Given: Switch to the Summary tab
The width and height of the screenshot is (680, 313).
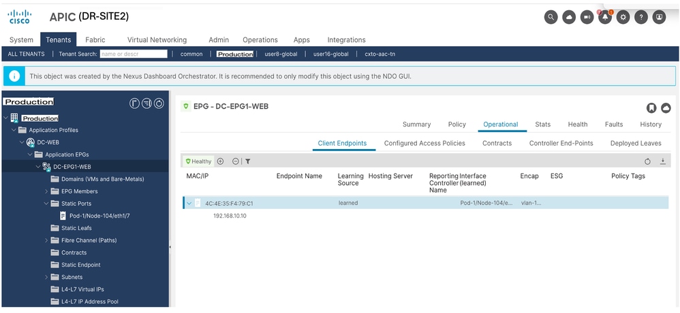Looking at the screenshot, I should point(417,125).
